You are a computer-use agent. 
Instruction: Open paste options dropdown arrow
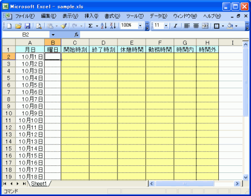(57, 26)
